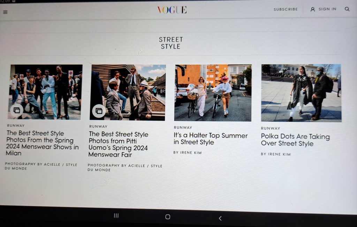Open the halter top bicycle photo
Viewport: 357px width, 227px height.
coord(213,92)
